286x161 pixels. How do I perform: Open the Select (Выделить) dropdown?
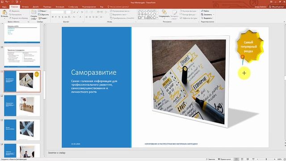point(207,18)
